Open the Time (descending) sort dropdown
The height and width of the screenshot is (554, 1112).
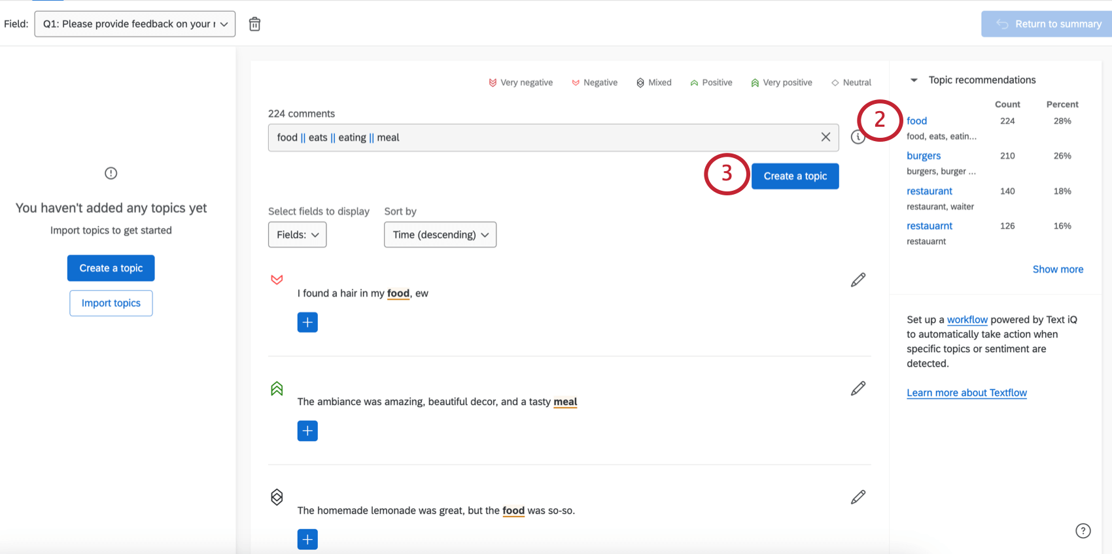click(440, 235)
